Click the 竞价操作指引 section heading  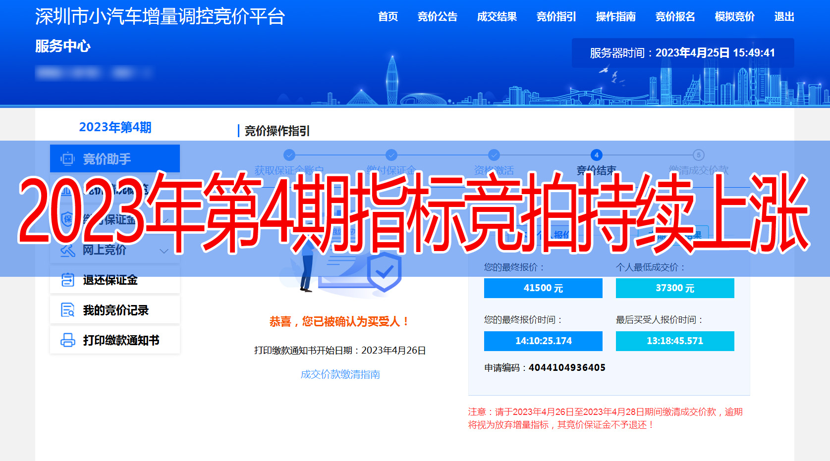point(277,131)
